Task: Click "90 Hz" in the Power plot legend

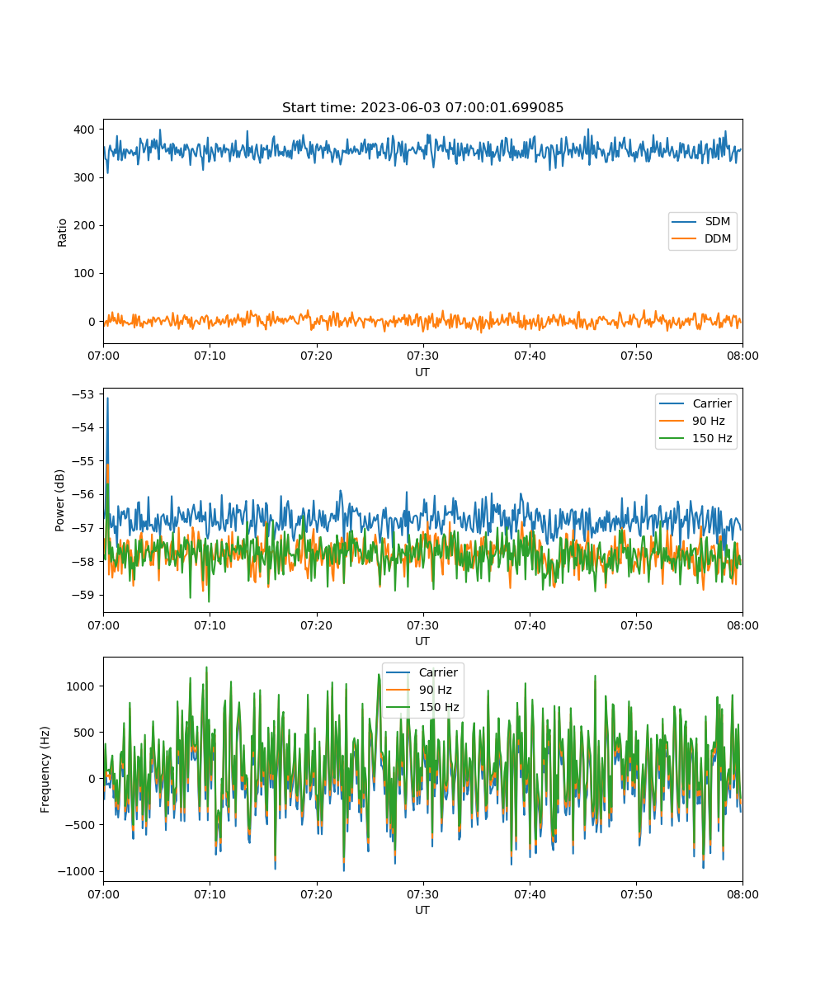Action: [709, 421]
